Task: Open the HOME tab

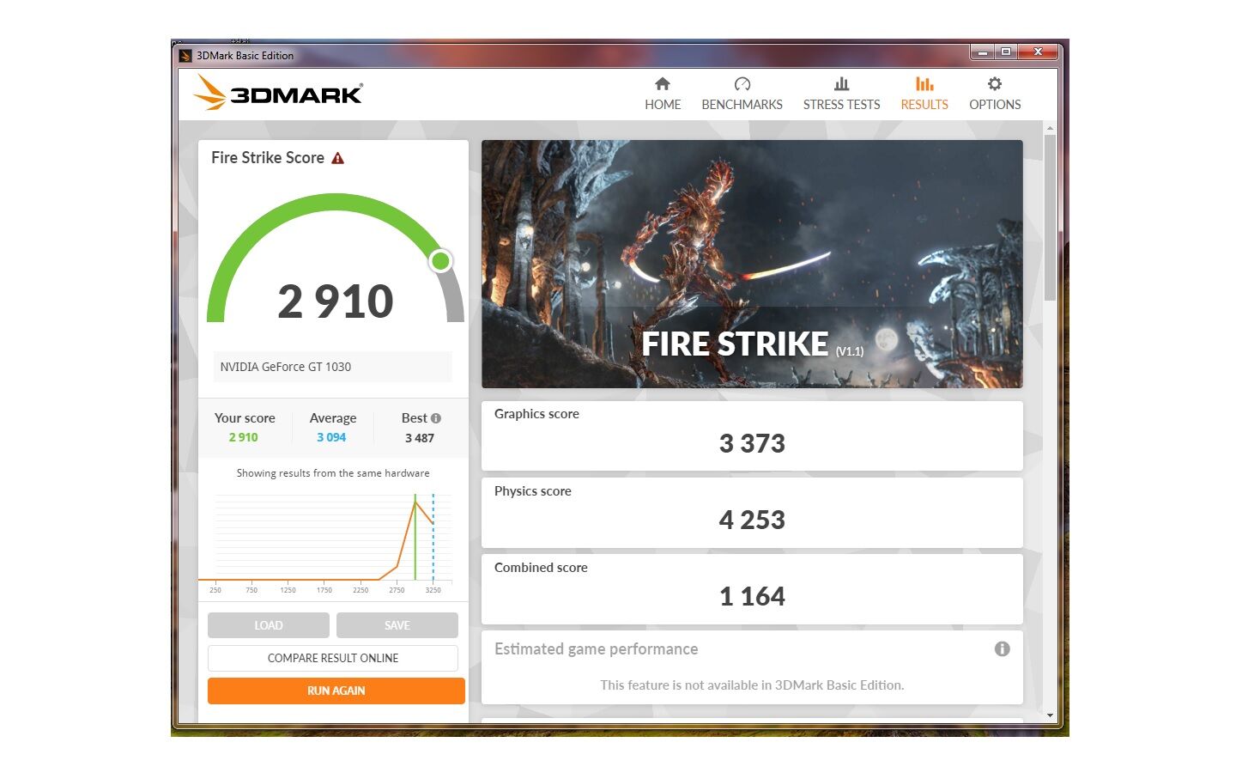Action: coord(663,94)
